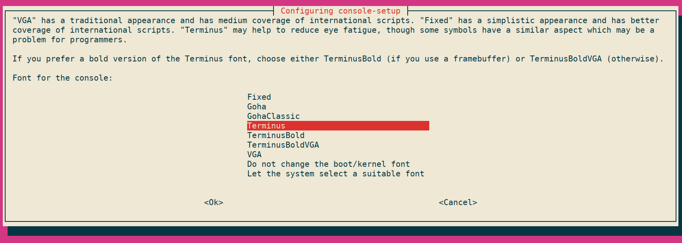Choose the VGA entry in the font list

[254, 154]
